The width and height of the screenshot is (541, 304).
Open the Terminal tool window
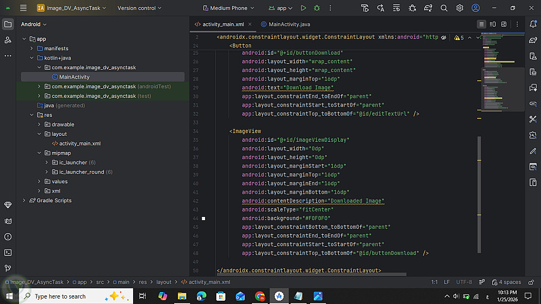[8, 252]
